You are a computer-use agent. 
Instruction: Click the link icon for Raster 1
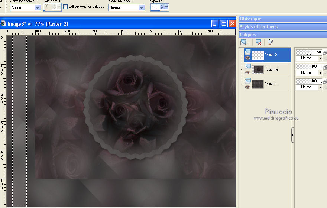(325, 81)
